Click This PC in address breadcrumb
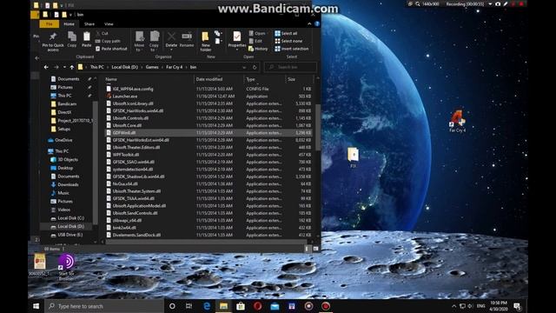556x313 pixels. tap(96, 67)
